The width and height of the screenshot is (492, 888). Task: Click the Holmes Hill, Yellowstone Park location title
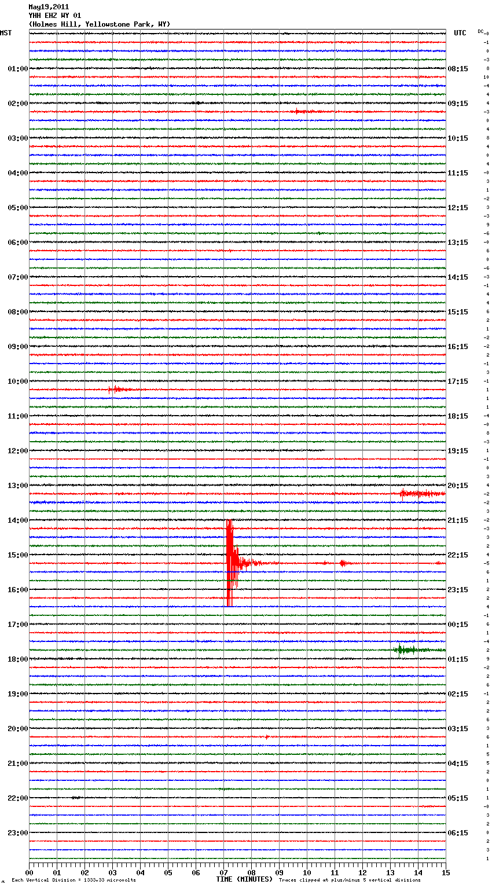100,24
